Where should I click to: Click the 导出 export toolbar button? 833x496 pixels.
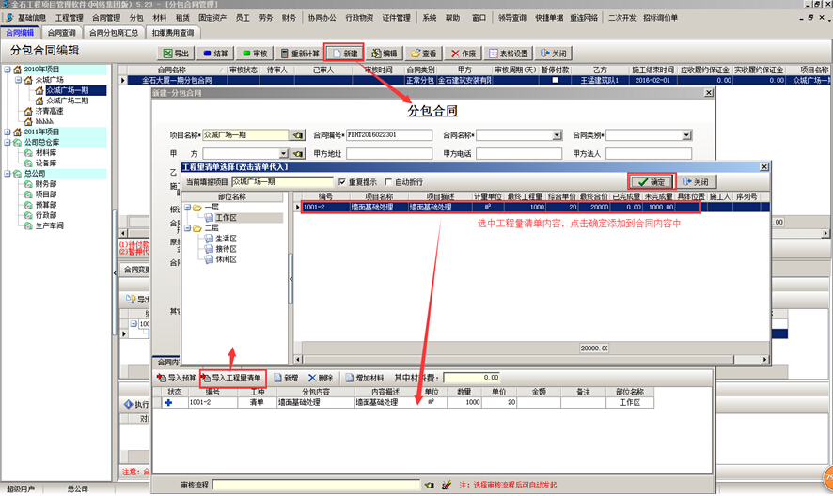coord(176,54)
